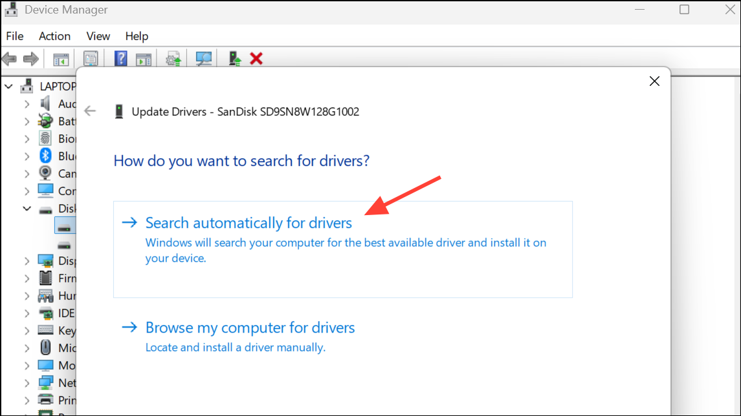This screenshot has width=741, height=416.
Task: Expand the Firmware category chevron
Action: point(27,278)
